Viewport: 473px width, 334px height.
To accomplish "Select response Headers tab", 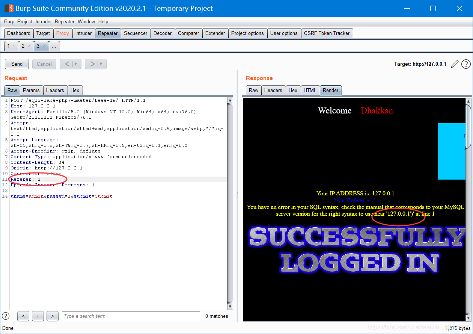I will click(x=273, y=90).
